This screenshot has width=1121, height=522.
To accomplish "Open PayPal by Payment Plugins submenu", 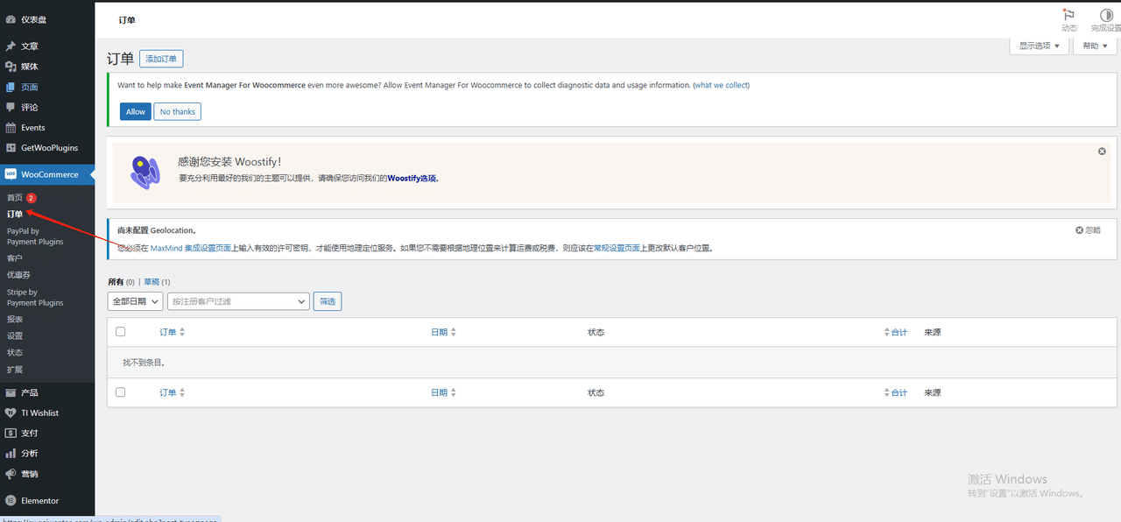I will pos(35,236).
